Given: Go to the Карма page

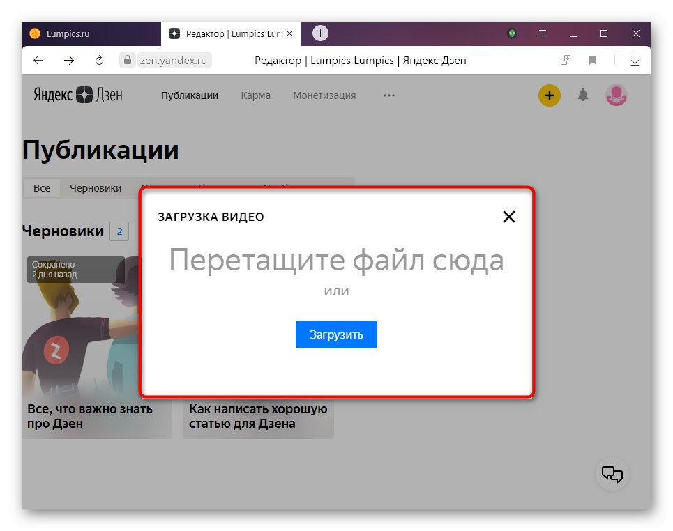Looking at the screenshot, I should 255,95.
